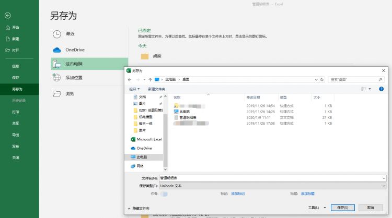Click the 添加位置 globe icon

pos(57,78)
